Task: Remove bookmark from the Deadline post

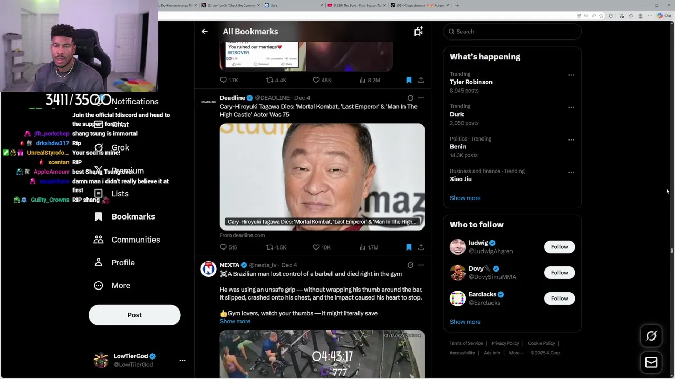Action: [409, 247]
